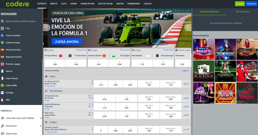This screenshot has height=135, width=258.
Task: Open the DIRECTO menu
Action: [x=54, y=4]
